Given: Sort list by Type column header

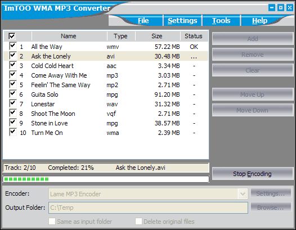Looking at the screenshot, I should [121, 36].
